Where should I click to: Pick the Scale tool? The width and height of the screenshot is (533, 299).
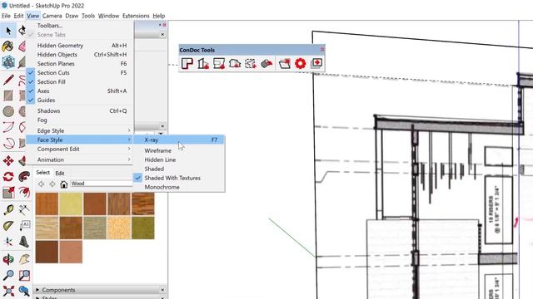8,193
